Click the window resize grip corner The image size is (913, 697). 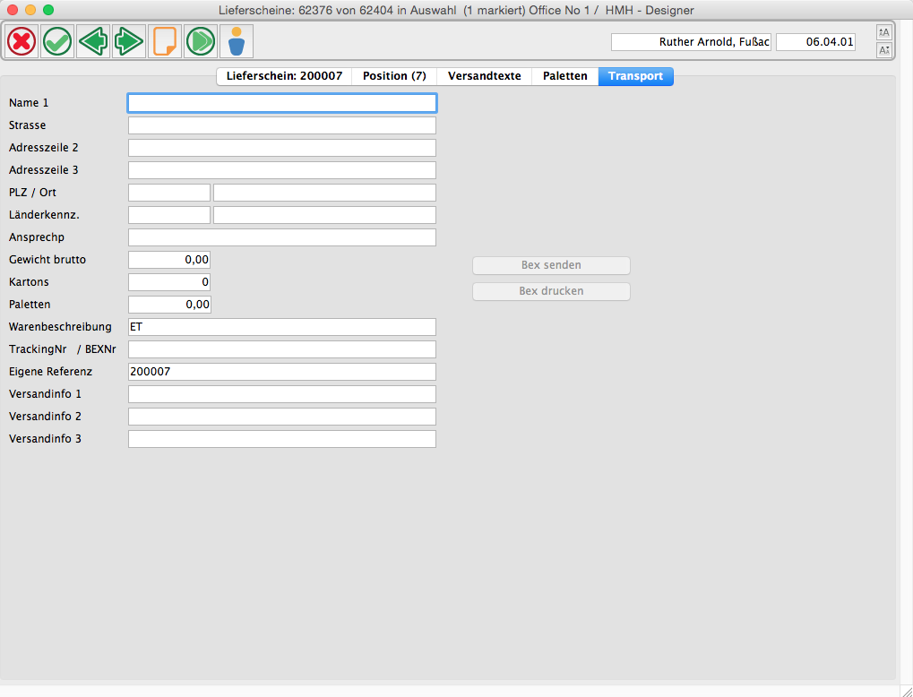906,690
